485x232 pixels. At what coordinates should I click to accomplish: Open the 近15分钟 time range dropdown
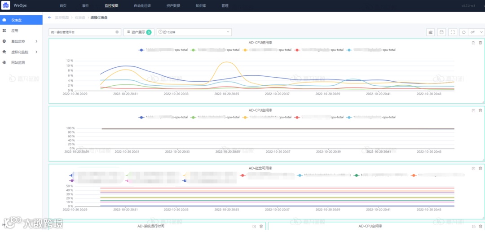pos(194,32)
